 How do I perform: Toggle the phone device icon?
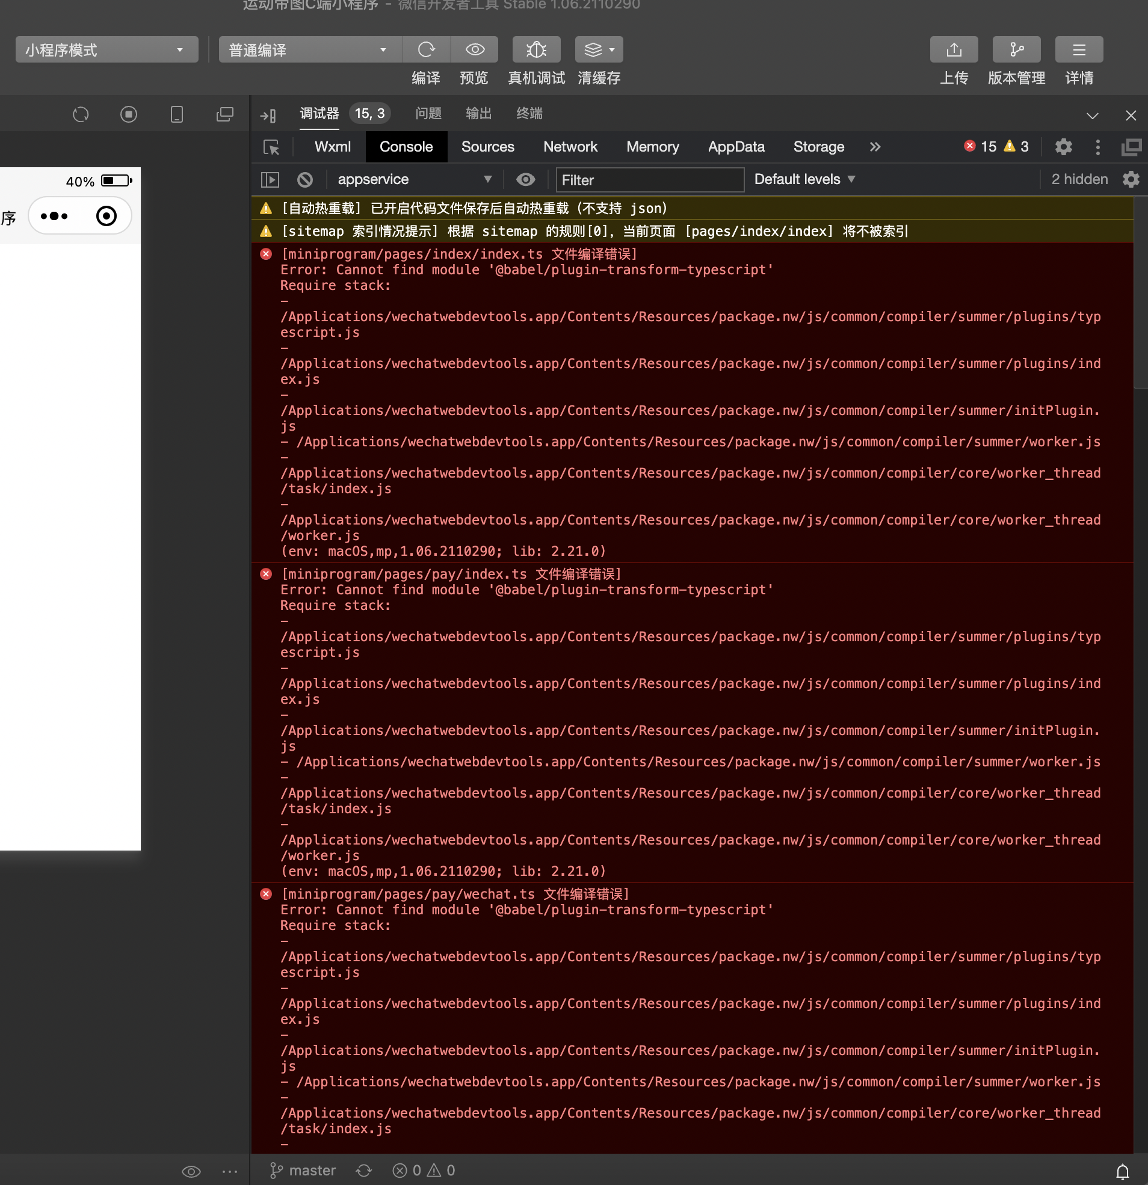click(x=177, y=114)
